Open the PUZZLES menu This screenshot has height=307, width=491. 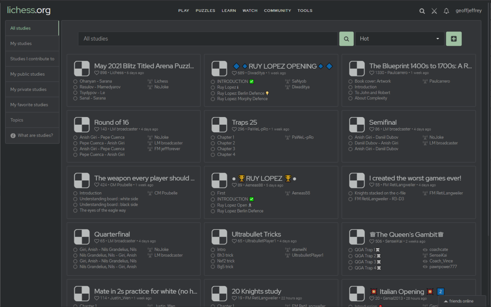click(205, 11)
